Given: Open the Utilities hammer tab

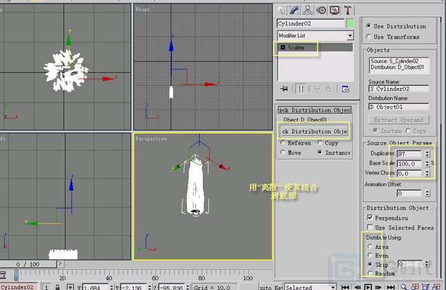Looking at the screenshot, I should point(347,10).
